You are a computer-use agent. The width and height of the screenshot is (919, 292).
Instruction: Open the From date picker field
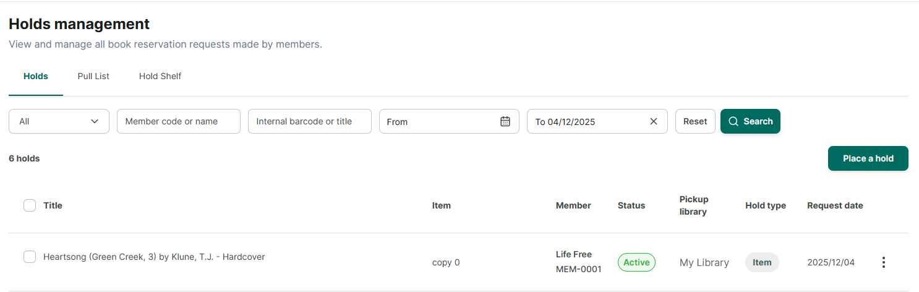[449, 121]
